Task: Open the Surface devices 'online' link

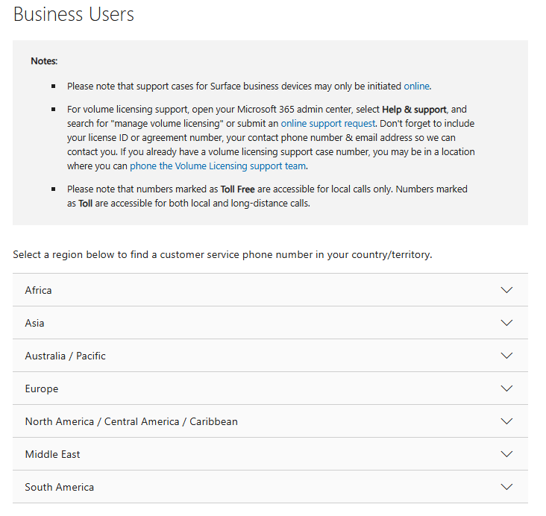Action: tap(416, 86)
